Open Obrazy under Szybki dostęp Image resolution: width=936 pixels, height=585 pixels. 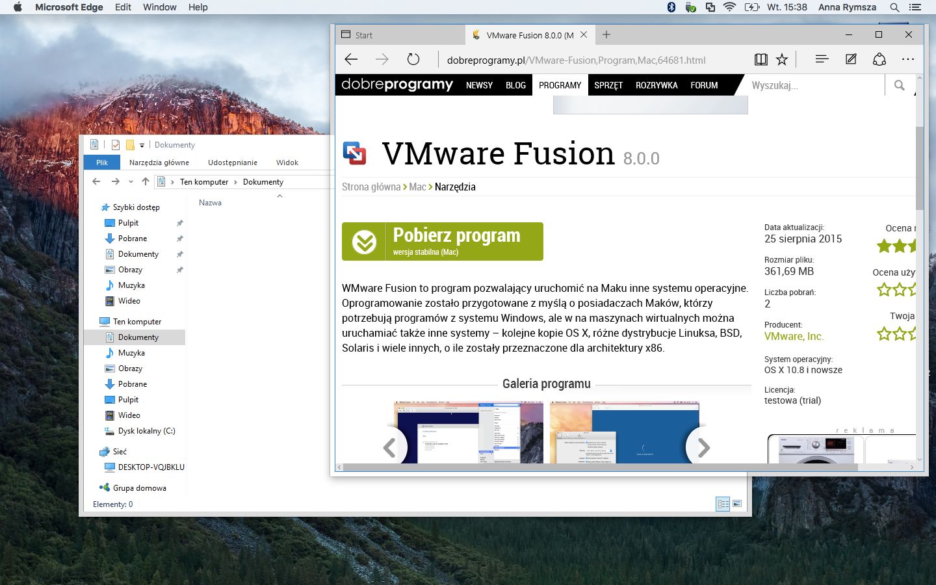[x=130, y=270]
